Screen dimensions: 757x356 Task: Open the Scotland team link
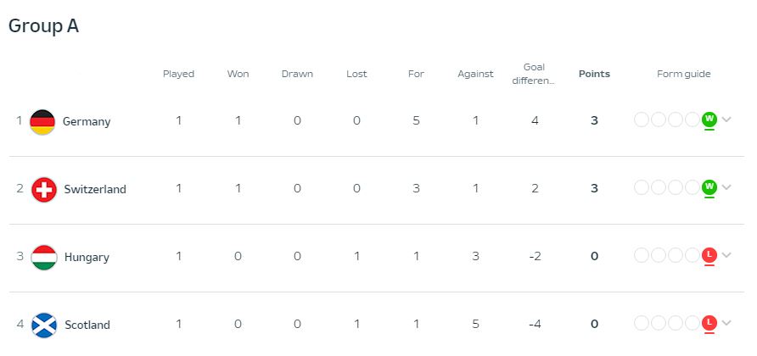(87, 325)
